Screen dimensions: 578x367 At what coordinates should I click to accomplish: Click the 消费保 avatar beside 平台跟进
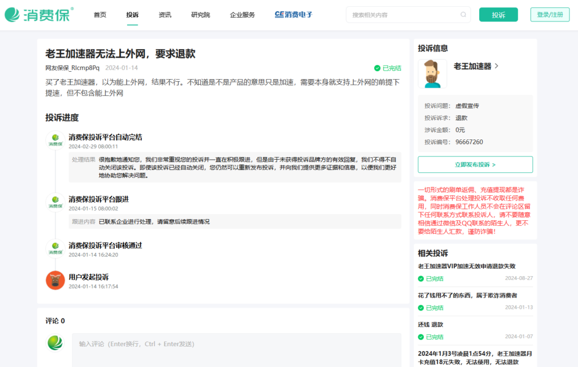(x=55, y=202)
